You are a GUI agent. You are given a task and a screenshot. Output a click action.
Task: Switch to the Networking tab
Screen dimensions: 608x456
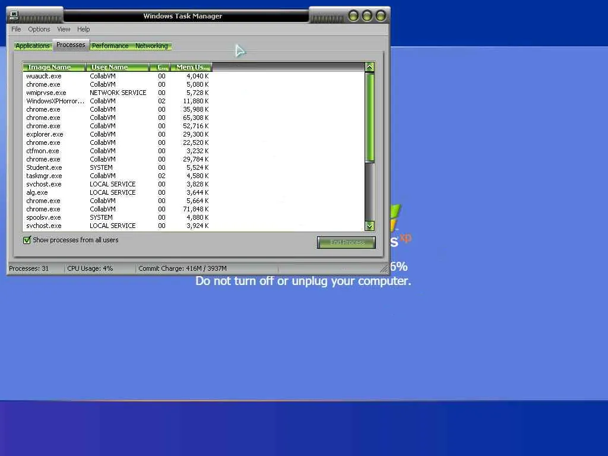pos(151,46)
